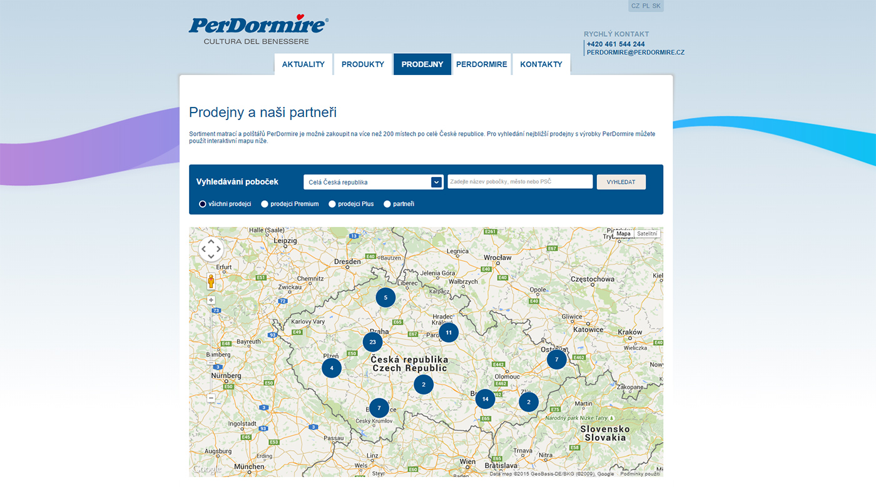The image size is (876, 487).
Task: Zoom out the map with minus button
Action: click(x=211, y=398)
